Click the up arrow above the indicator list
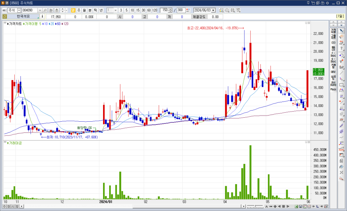Viewport: 347px width, 211px height. pyautogui.click(x=333, y=22)
